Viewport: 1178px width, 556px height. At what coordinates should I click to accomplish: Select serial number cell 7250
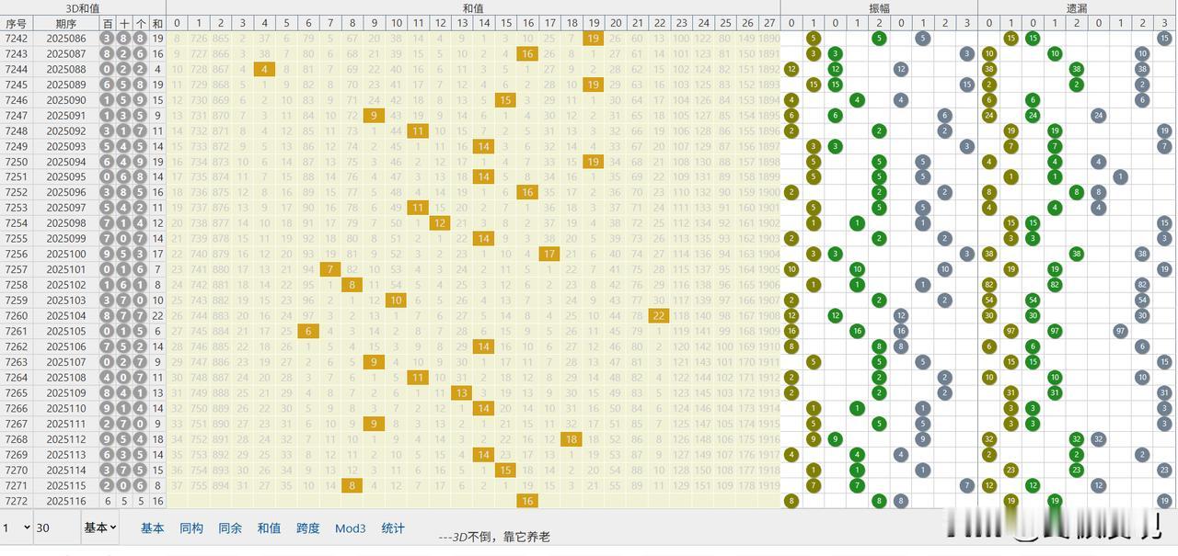(x=17, y=162)
